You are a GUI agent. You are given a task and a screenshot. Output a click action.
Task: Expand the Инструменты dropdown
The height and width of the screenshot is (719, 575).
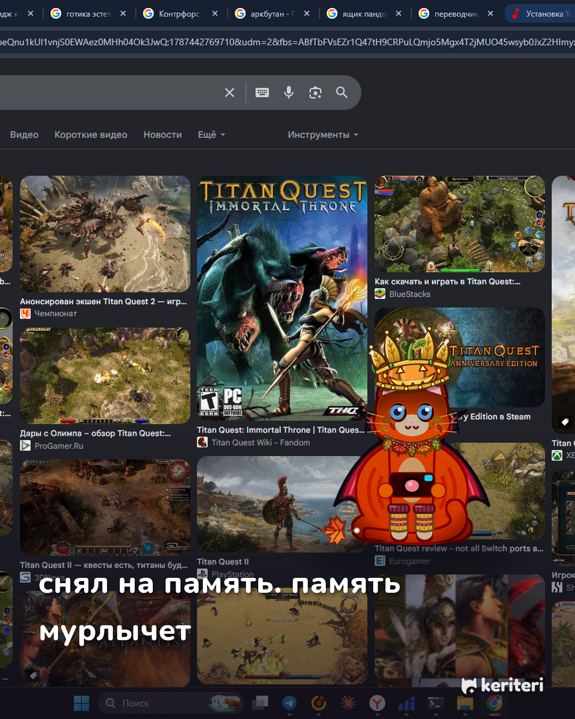tap(323, 135)
